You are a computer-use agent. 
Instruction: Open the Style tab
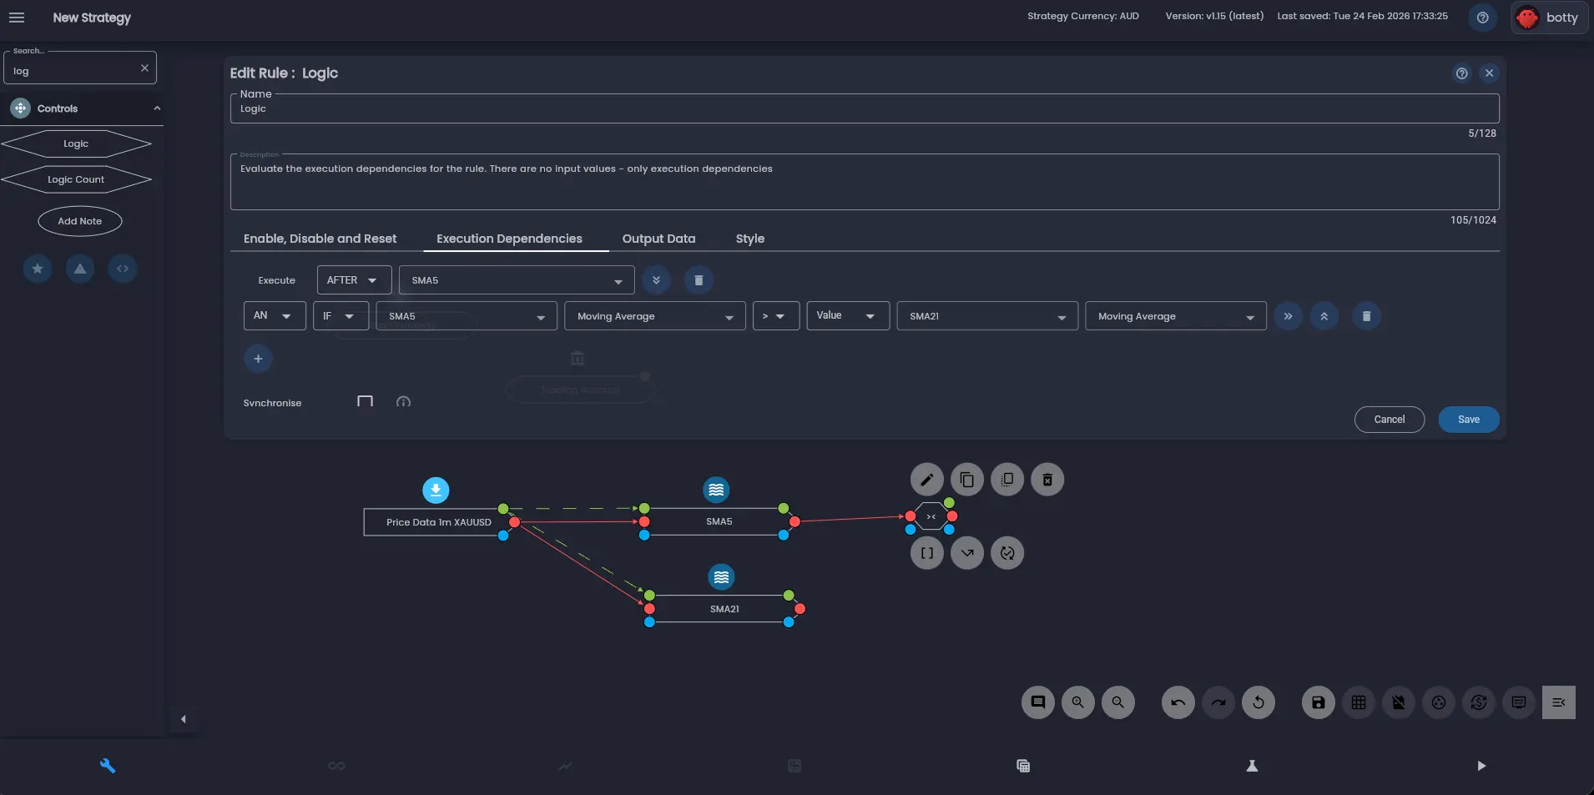click(x=749, y=239)
